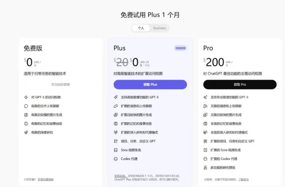Click the video icon beside Sora 视频生成
The image size is (285, 187).
[x=116, y=150]
